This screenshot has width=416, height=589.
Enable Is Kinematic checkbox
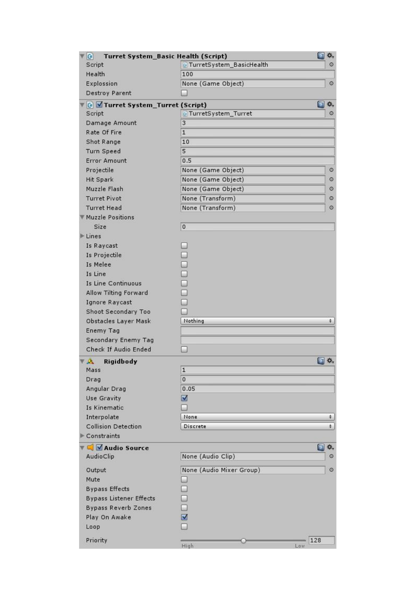pos(184,408)
